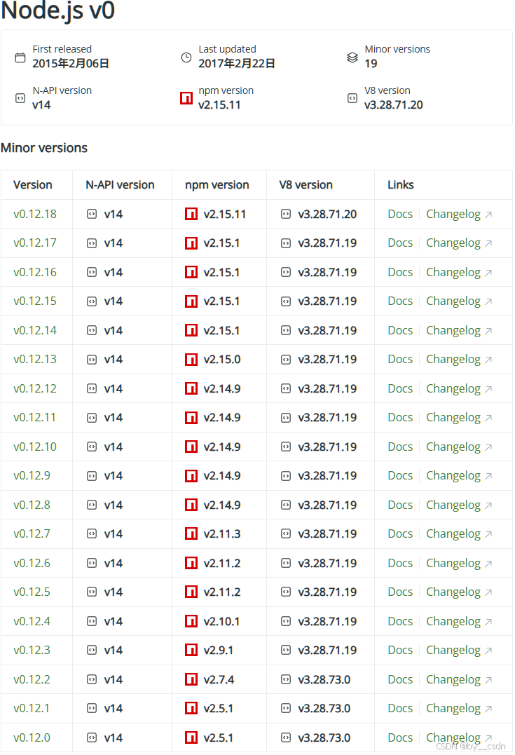515x755 pixels.
Task: Click the date 2015年2月06日
Action: 71,64
